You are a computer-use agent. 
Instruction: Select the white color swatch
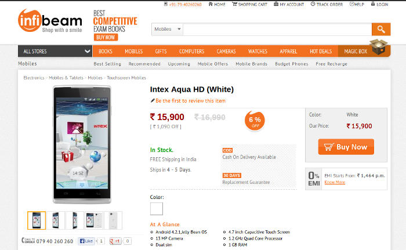(x=157, y=209)
